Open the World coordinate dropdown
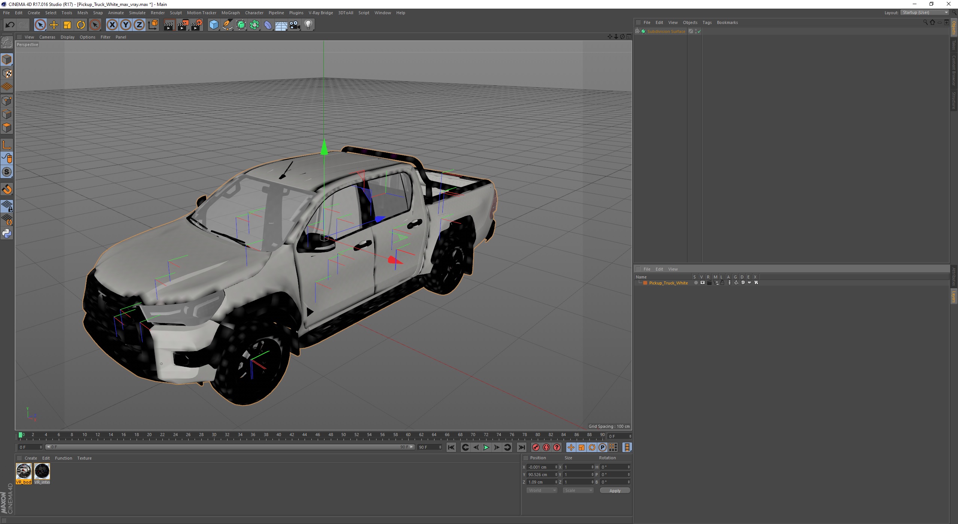The width and height of the screenshot is (958, 524). click(x=542, y=490)
